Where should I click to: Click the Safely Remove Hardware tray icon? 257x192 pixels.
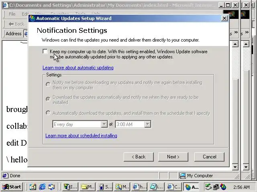209,187
